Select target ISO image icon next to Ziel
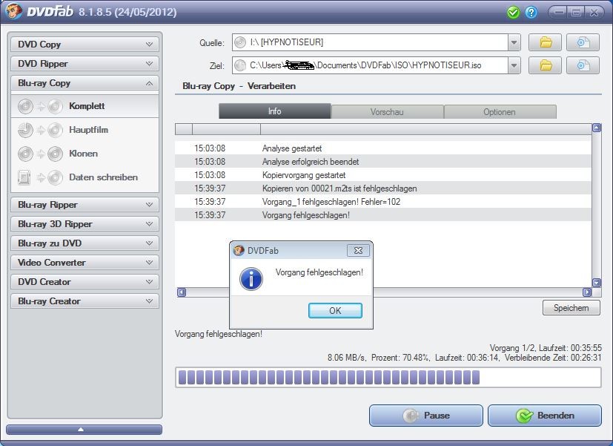The width and height of the screenshot is (613, 446). tap(583, 65)
